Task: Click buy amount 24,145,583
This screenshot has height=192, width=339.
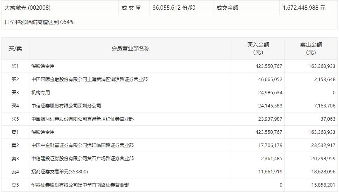Action: click(270, 106)
